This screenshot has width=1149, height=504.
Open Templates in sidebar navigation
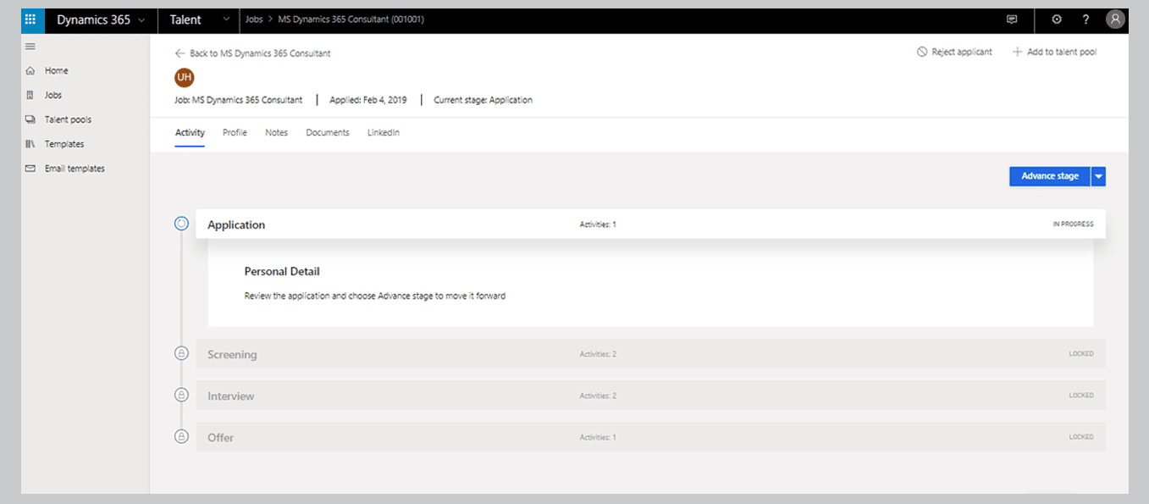click(64, 144)
